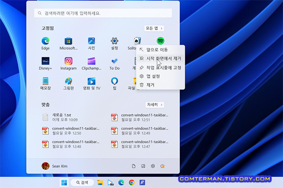283x188 pixels.
Task: Click 자세히 button in 맞춤 section
Action: pos(155,104)
